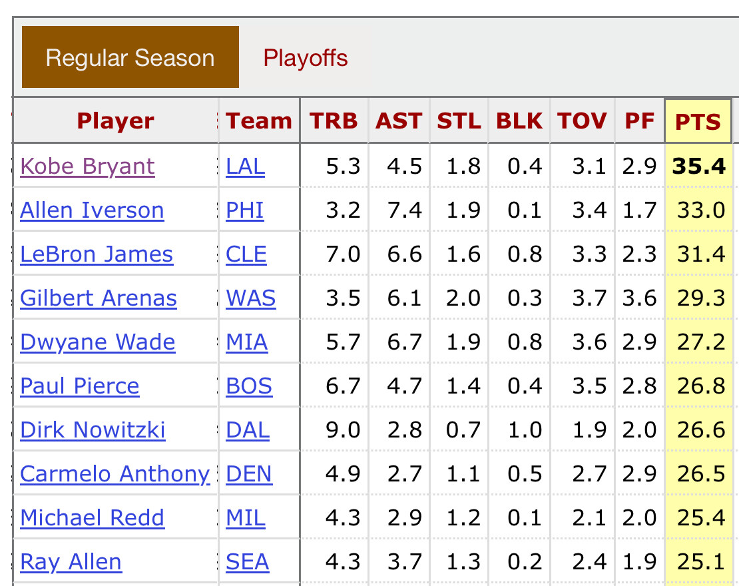The width and height of the screenshot is (739, 586).
Task: Click the STL column header
Action: [459, 121]
